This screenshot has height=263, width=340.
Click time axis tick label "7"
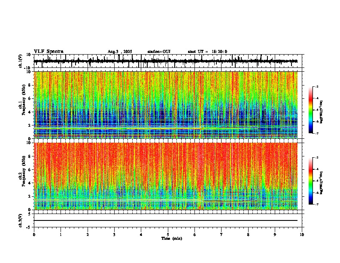(222, 235)
